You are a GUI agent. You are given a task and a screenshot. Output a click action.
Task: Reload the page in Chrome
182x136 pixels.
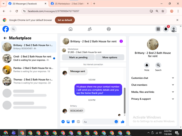point(17,11)
